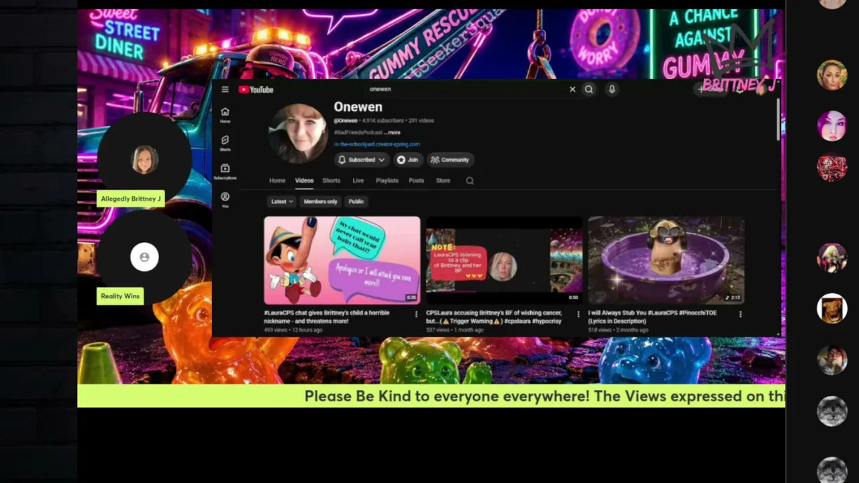
Task: Click the search field containing 'onewen'
Action: pyautogui.click(x=466, y=89)
